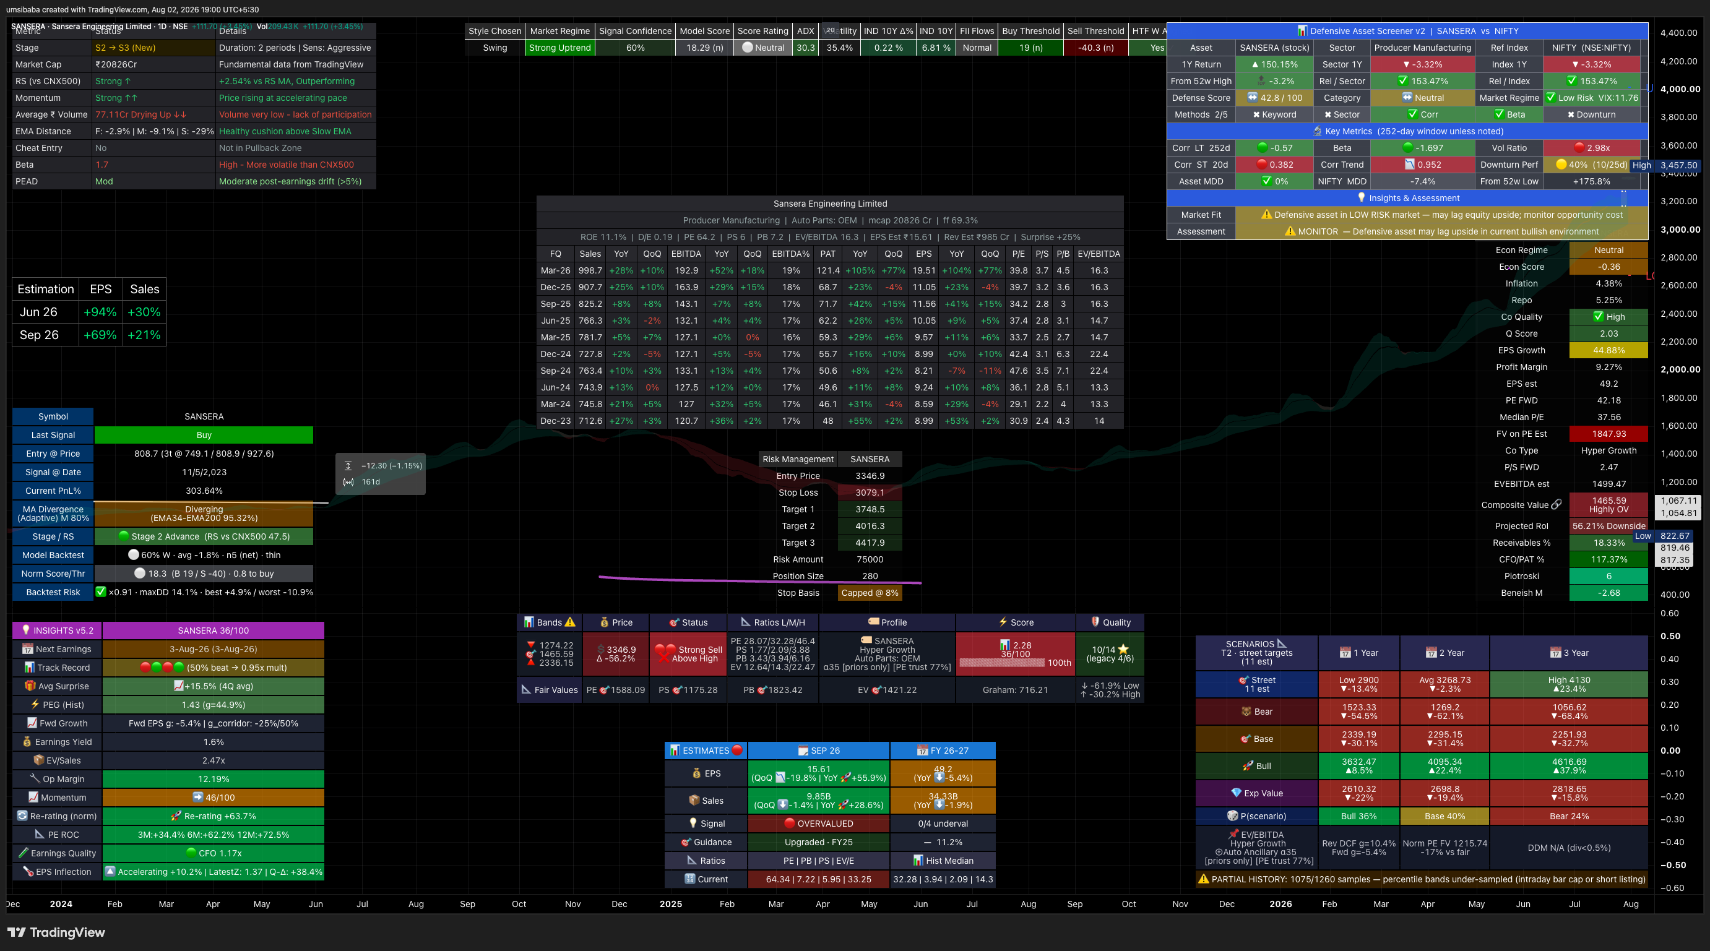Click the ₹20826Cr market cap value

(x=116, y=64)
